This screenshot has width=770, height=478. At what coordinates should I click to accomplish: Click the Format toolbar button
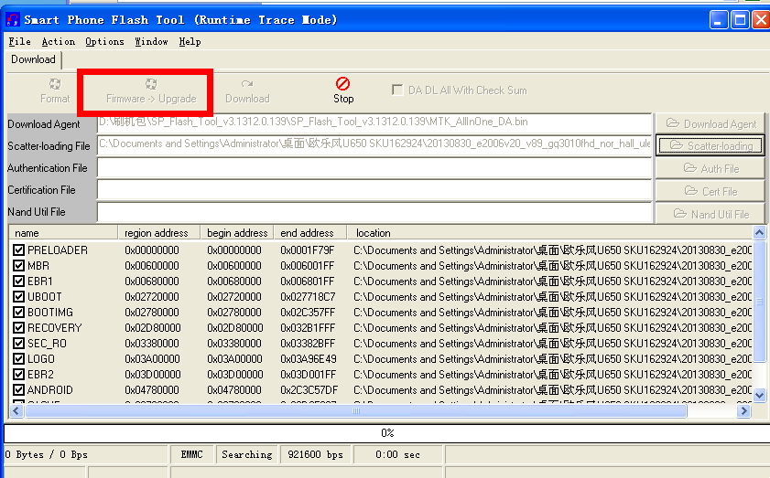[55, 91]
